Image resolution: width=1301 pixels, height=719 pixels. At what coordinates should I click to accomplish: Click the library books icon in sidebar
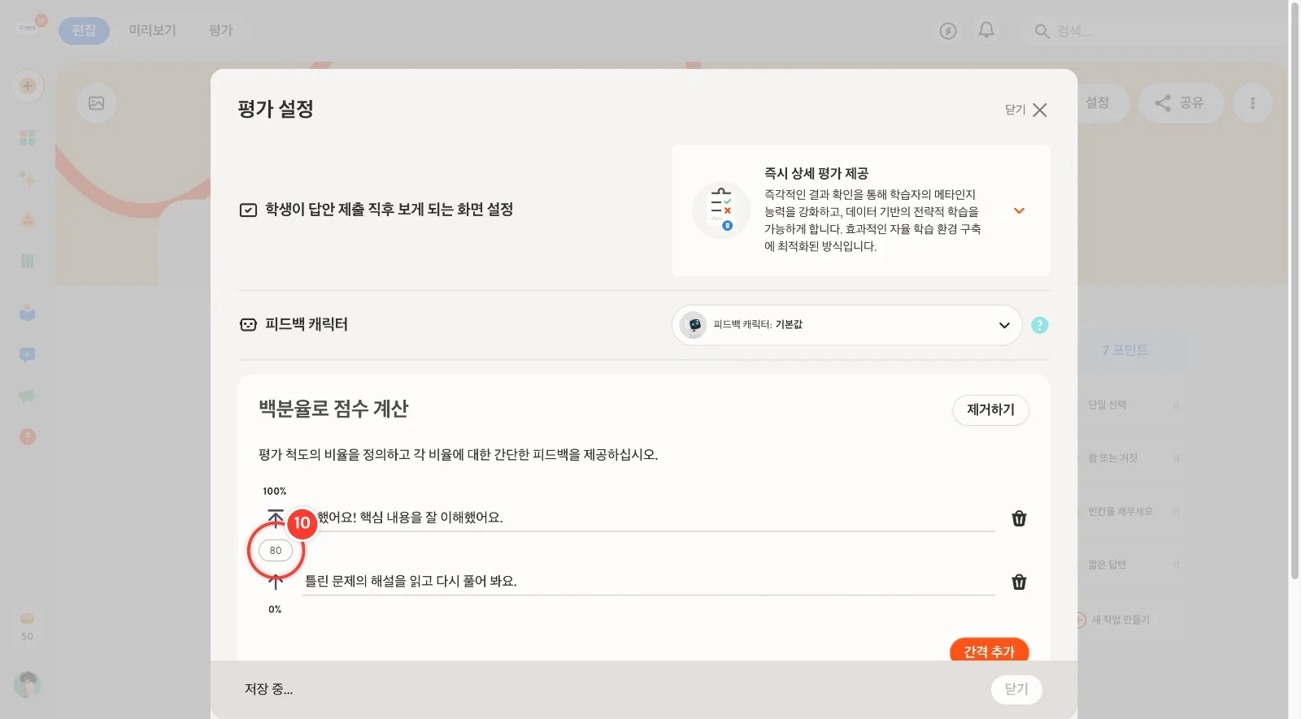pos(28,261)
